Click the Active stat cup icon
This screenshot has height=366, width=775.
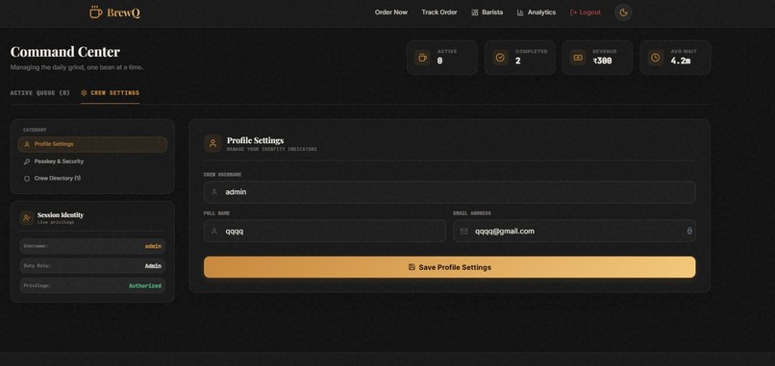422,58
